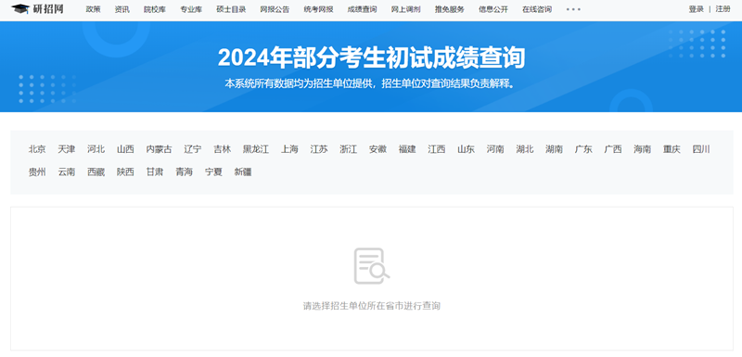Screen dimensions: 742x357
Task: Click 广西 region link
Action: (613, 149)
